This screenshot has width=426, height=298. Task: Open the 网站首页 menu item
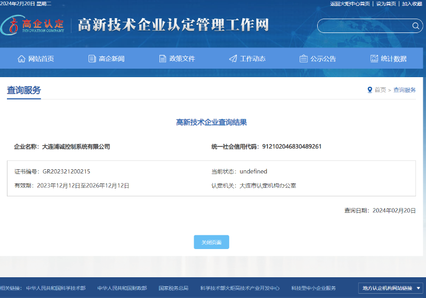pos(41,59)
